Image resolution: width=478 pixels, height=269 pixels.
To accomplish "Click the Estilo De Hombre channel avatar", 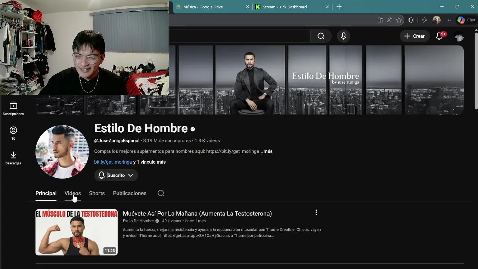I will coord(62,152).
